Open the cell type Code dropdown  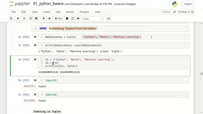tap(93, 19)
